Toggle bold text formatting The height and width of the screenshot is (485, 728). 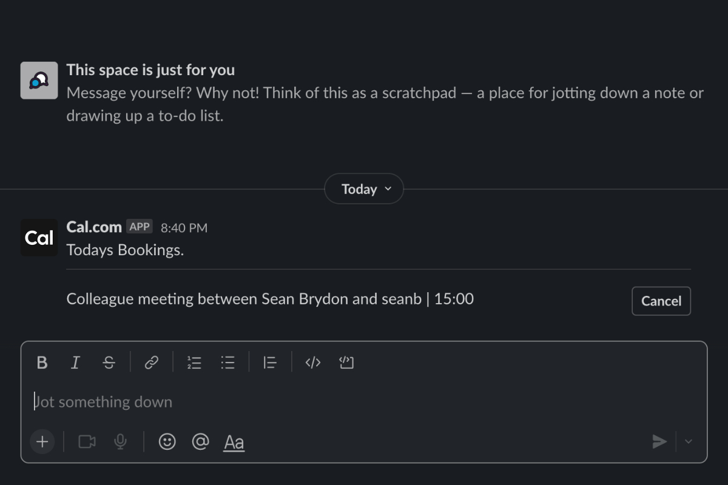point(42,363)
